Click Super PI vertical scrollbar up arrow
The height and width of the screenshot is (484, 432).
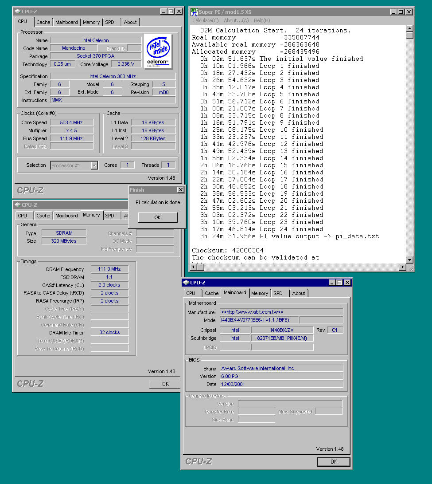(409, 28)
